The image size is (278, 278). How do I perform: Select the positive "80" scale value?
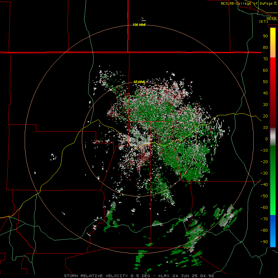click(265, 47)
